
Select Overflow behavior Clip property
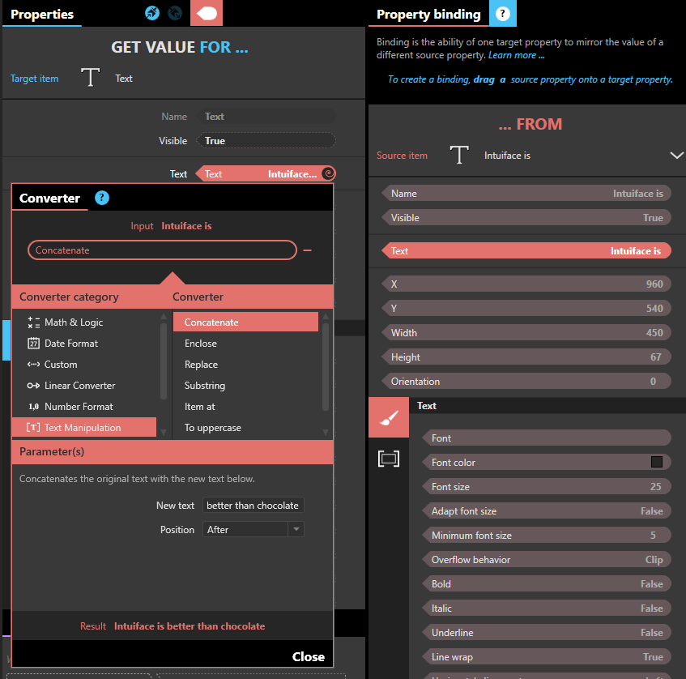[x=547, y=559]
